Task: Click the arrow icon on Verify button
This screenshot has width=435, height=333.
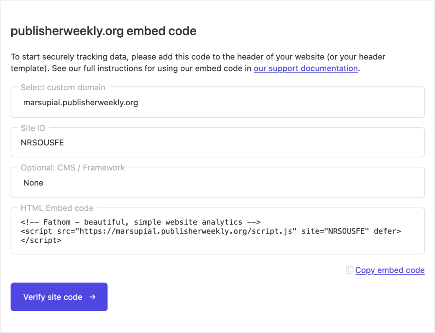Action: pyautogui.click(x=93, y=297)
